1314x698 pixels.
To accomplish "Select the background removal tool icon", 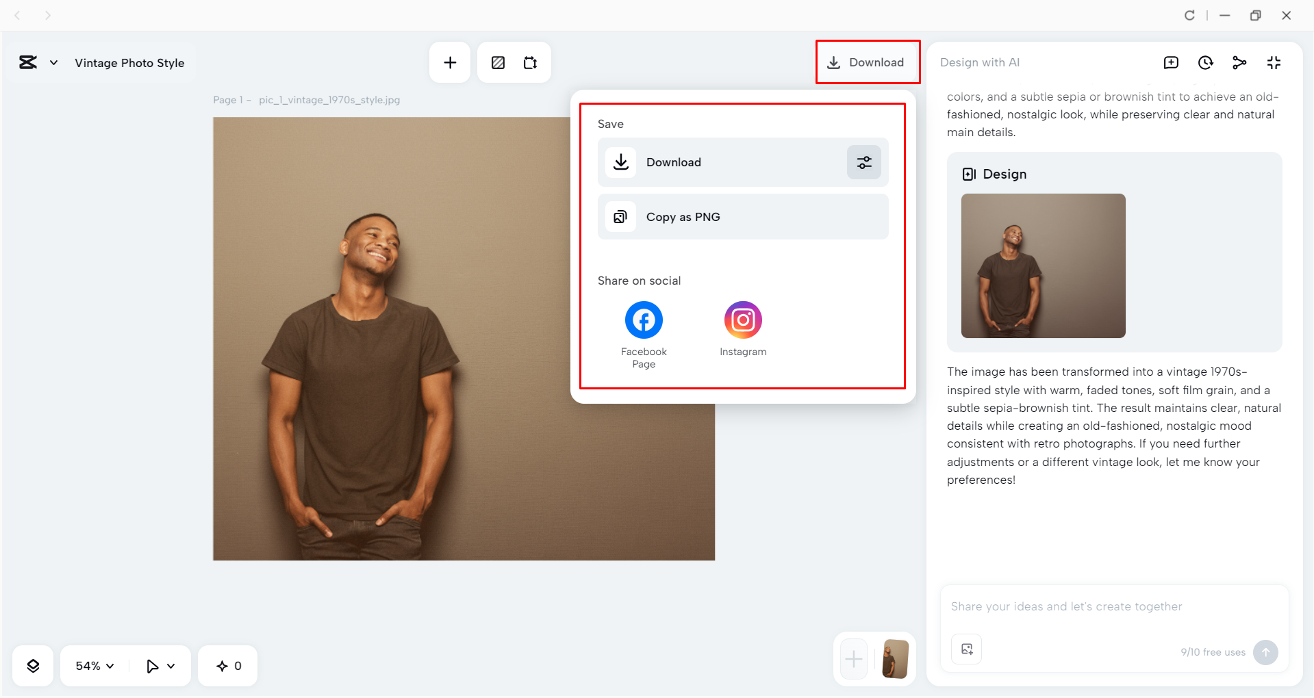I will click(498, 63).
